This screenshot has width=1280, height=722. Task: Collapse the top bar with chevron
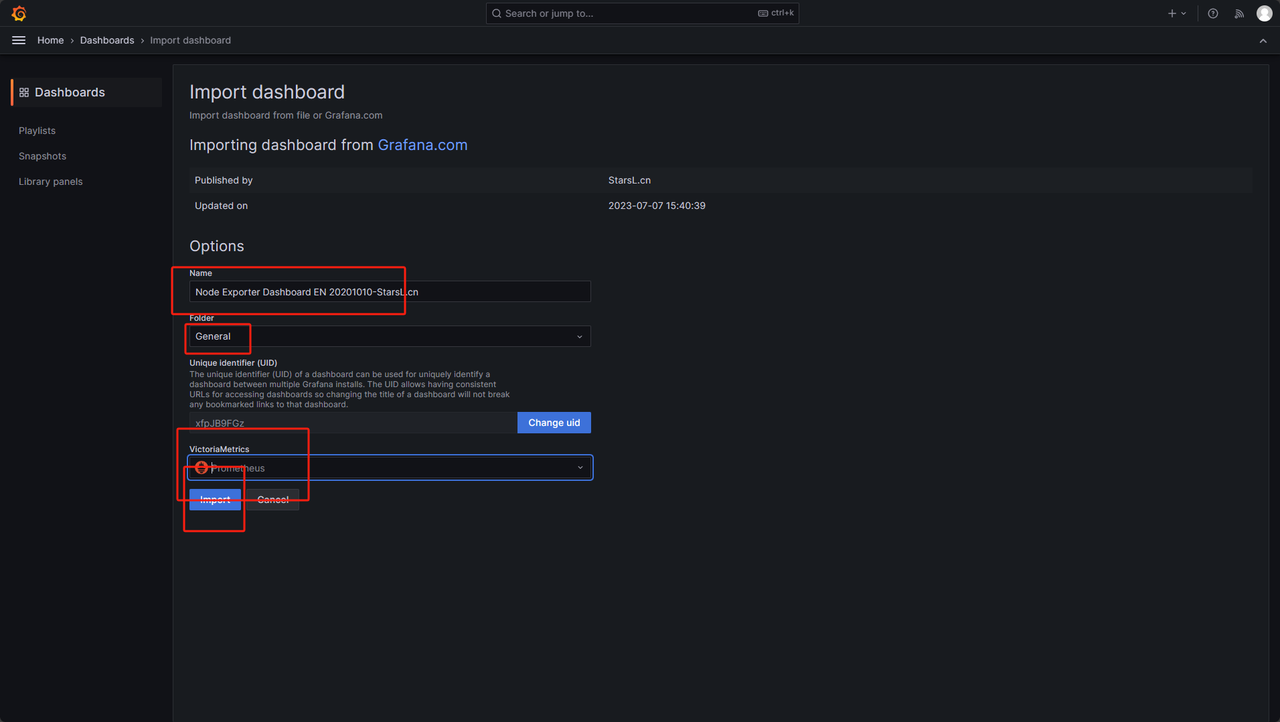coord(1263,41)
